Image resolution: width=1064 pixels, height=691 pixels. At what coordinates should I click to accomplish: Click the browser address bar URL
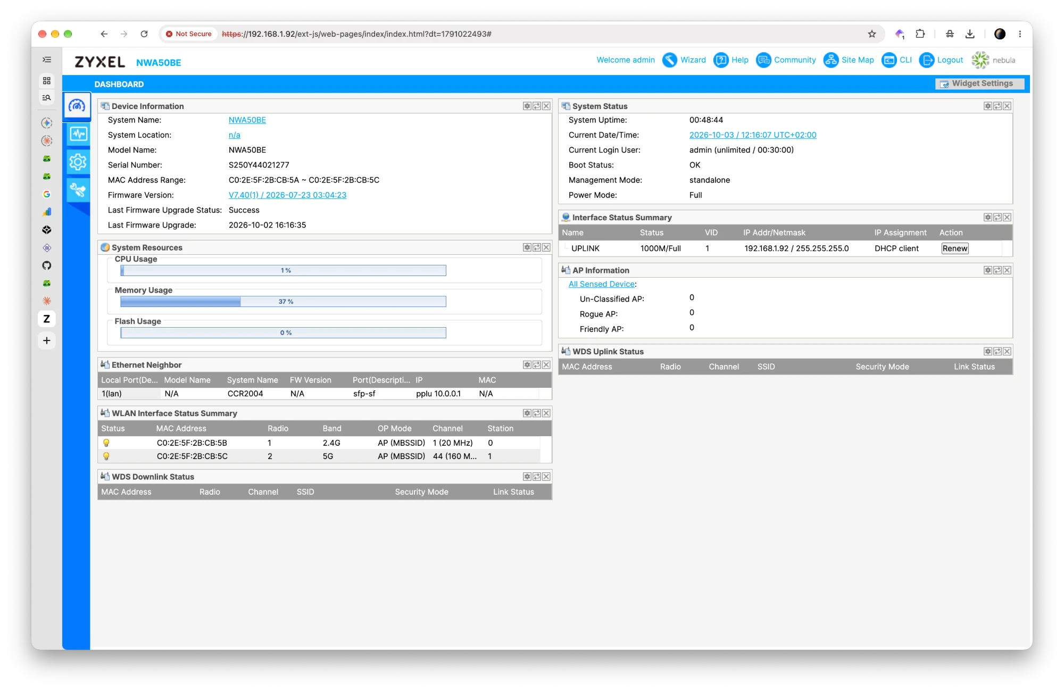(356, 34)
